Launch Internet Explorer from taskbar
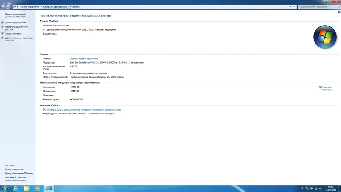The height and width of the screenshot is (192, 341). [x=16, y=189]
